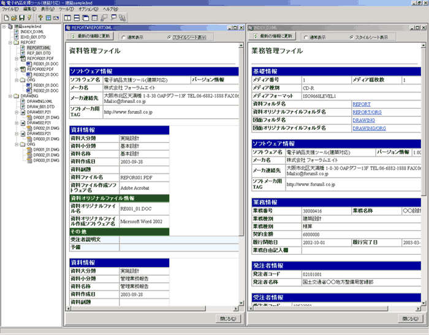429x335 pixels.
Task: Select 通常表示 radio in REPORT.XML window
Action: 123,37
